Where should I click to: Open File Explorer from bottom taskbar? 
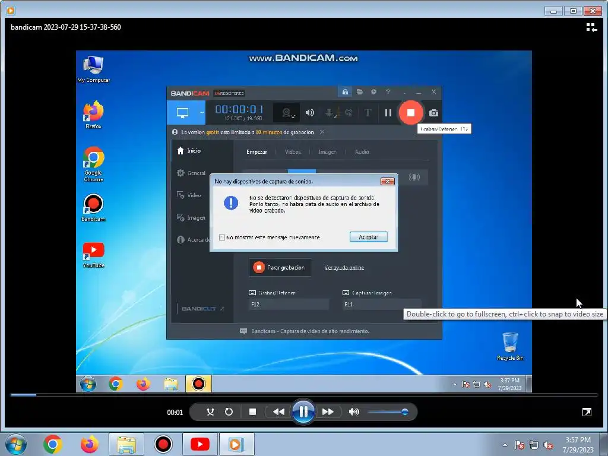pos(126,444)
